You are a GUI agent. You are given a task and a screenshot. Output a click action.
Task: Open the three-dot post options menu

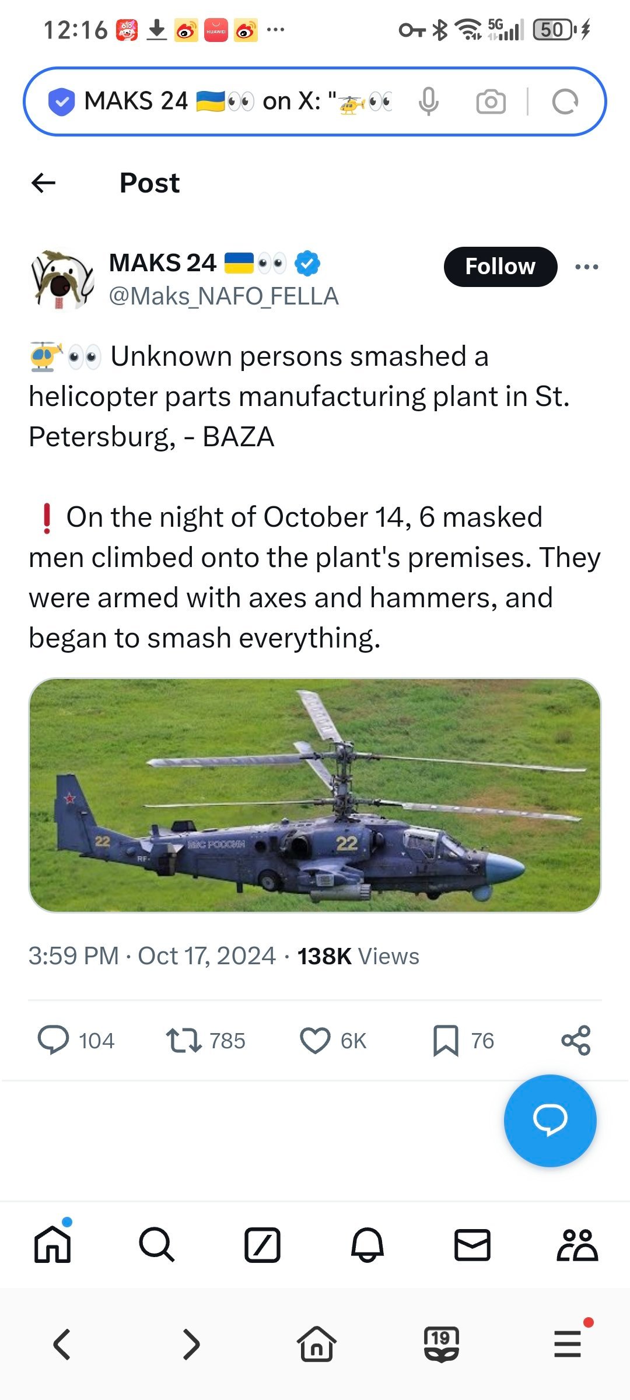click(x=586, y=267)
